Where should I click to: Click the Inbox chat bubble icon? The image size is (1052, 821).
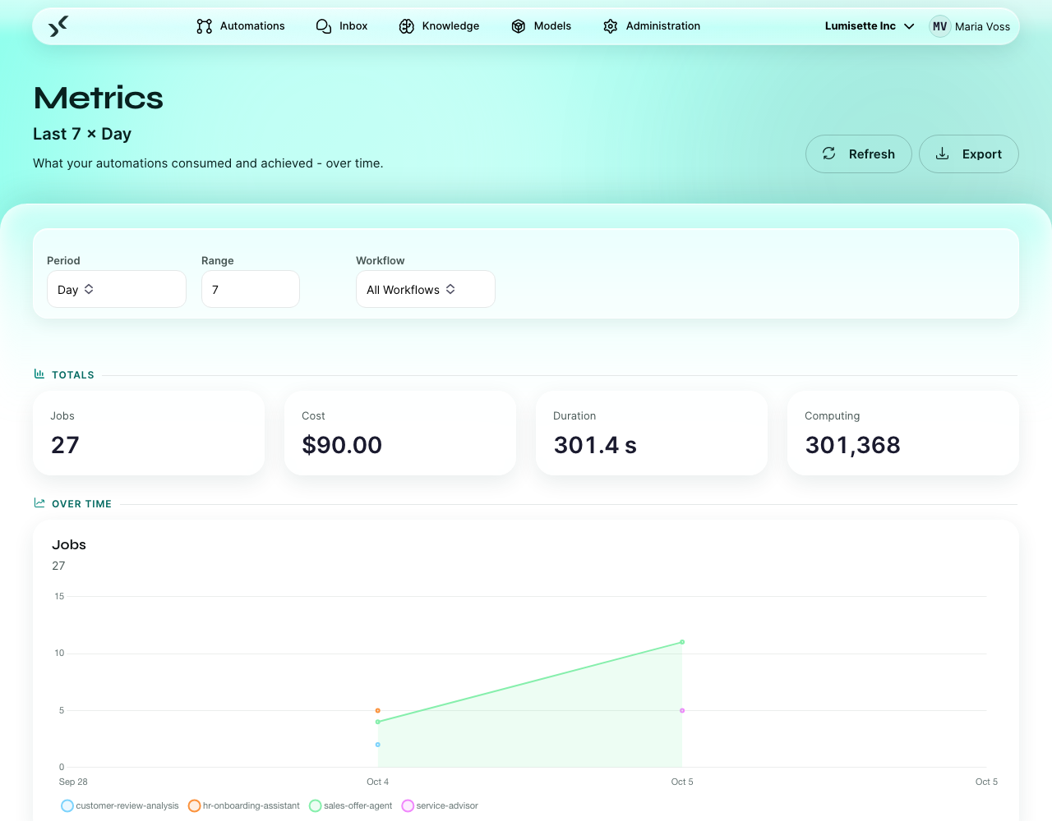[324, 26]
